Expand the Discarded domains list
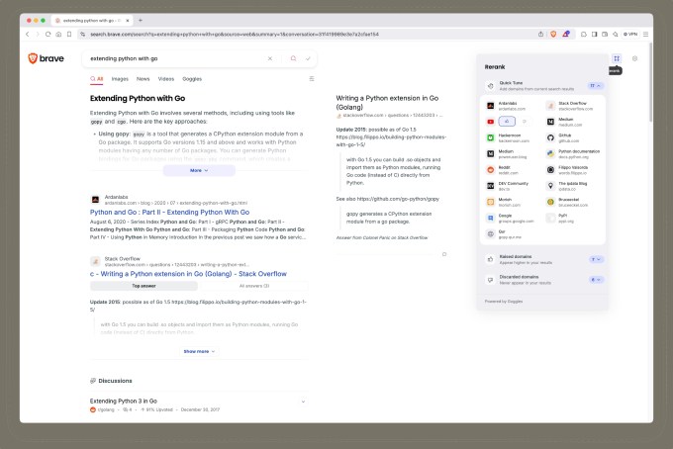Viewport: 673px width, 449px height. (x=596, y=280)
